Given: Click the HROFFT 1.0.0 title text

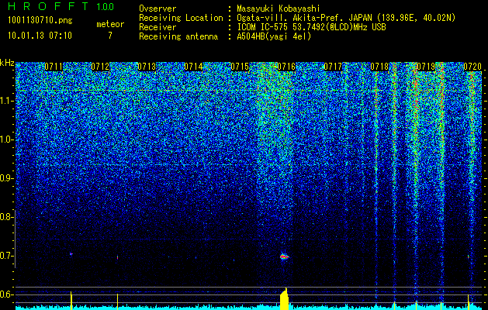Looking at the screenshot, I should (61, 6).
